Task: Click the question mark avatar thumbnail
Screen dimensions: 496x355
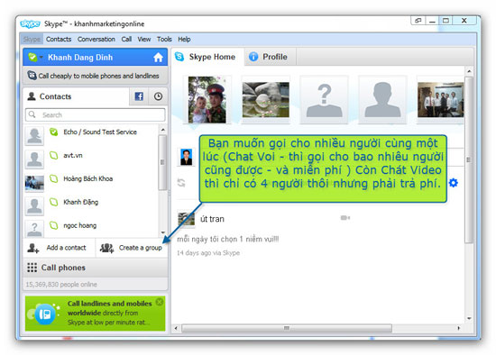Action: [324, 100]
